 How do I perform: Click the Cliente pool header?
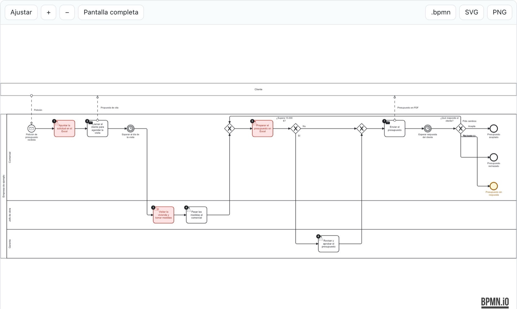click(x=258, y=89)
